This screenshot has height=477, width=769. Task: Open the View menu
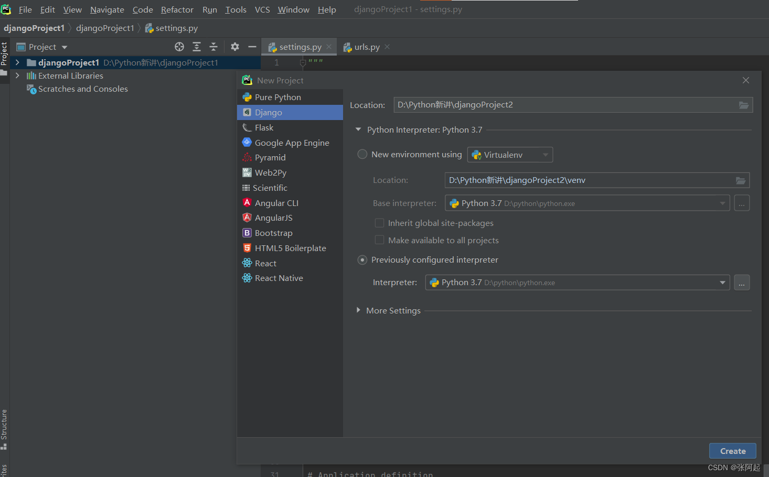[72, 9]
